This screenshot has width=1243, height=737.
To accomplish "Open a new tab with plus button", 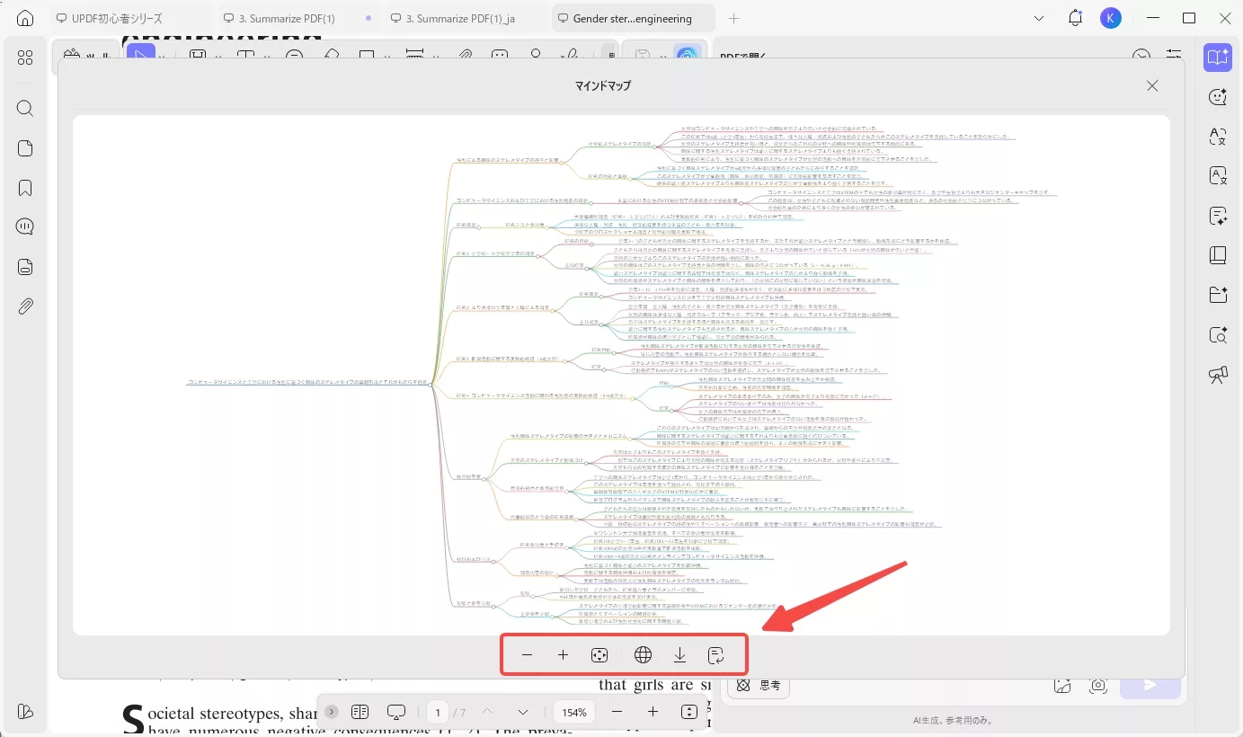I will click(x=733, y=18).
